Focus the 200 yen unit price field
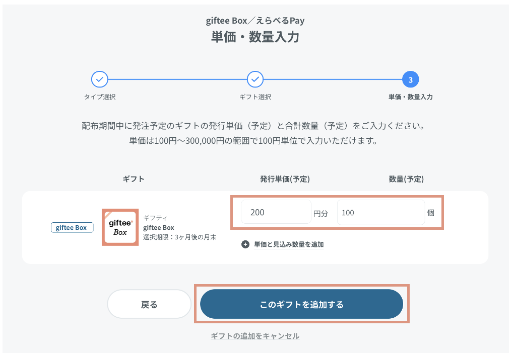 (x=276, y=212)
